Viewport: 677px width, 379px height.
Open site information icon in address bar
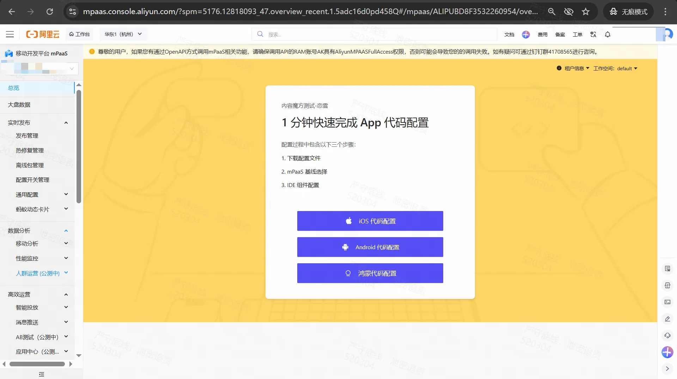pyautogui.click(x=73, y=12)
